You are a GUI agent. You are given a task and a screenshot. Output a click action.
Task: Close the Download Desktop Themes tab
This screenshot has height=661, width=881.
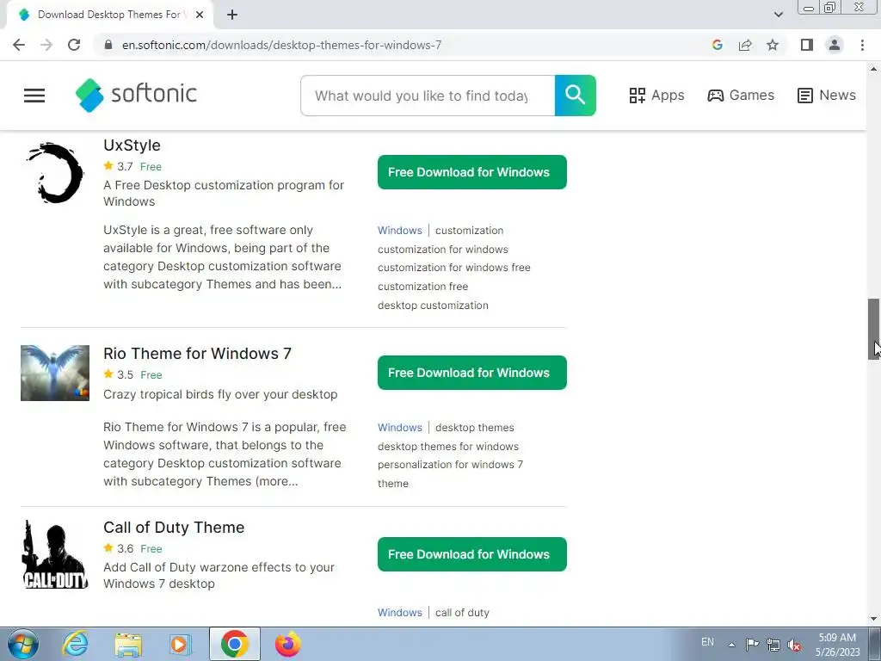click(x=200, y=15)
